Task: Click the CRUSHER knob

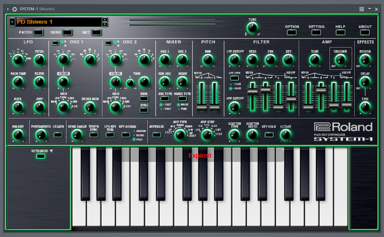Action: coord(340,60)
